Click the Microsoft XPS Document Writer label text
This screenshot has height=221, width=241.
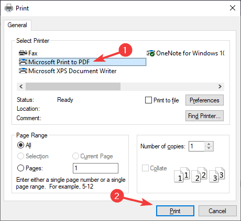(x=72, y=71)
